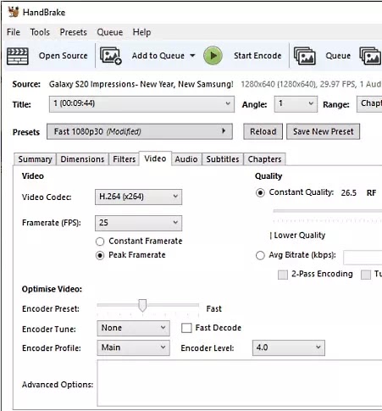Click the Queue stacked images icon

point(305,56)
